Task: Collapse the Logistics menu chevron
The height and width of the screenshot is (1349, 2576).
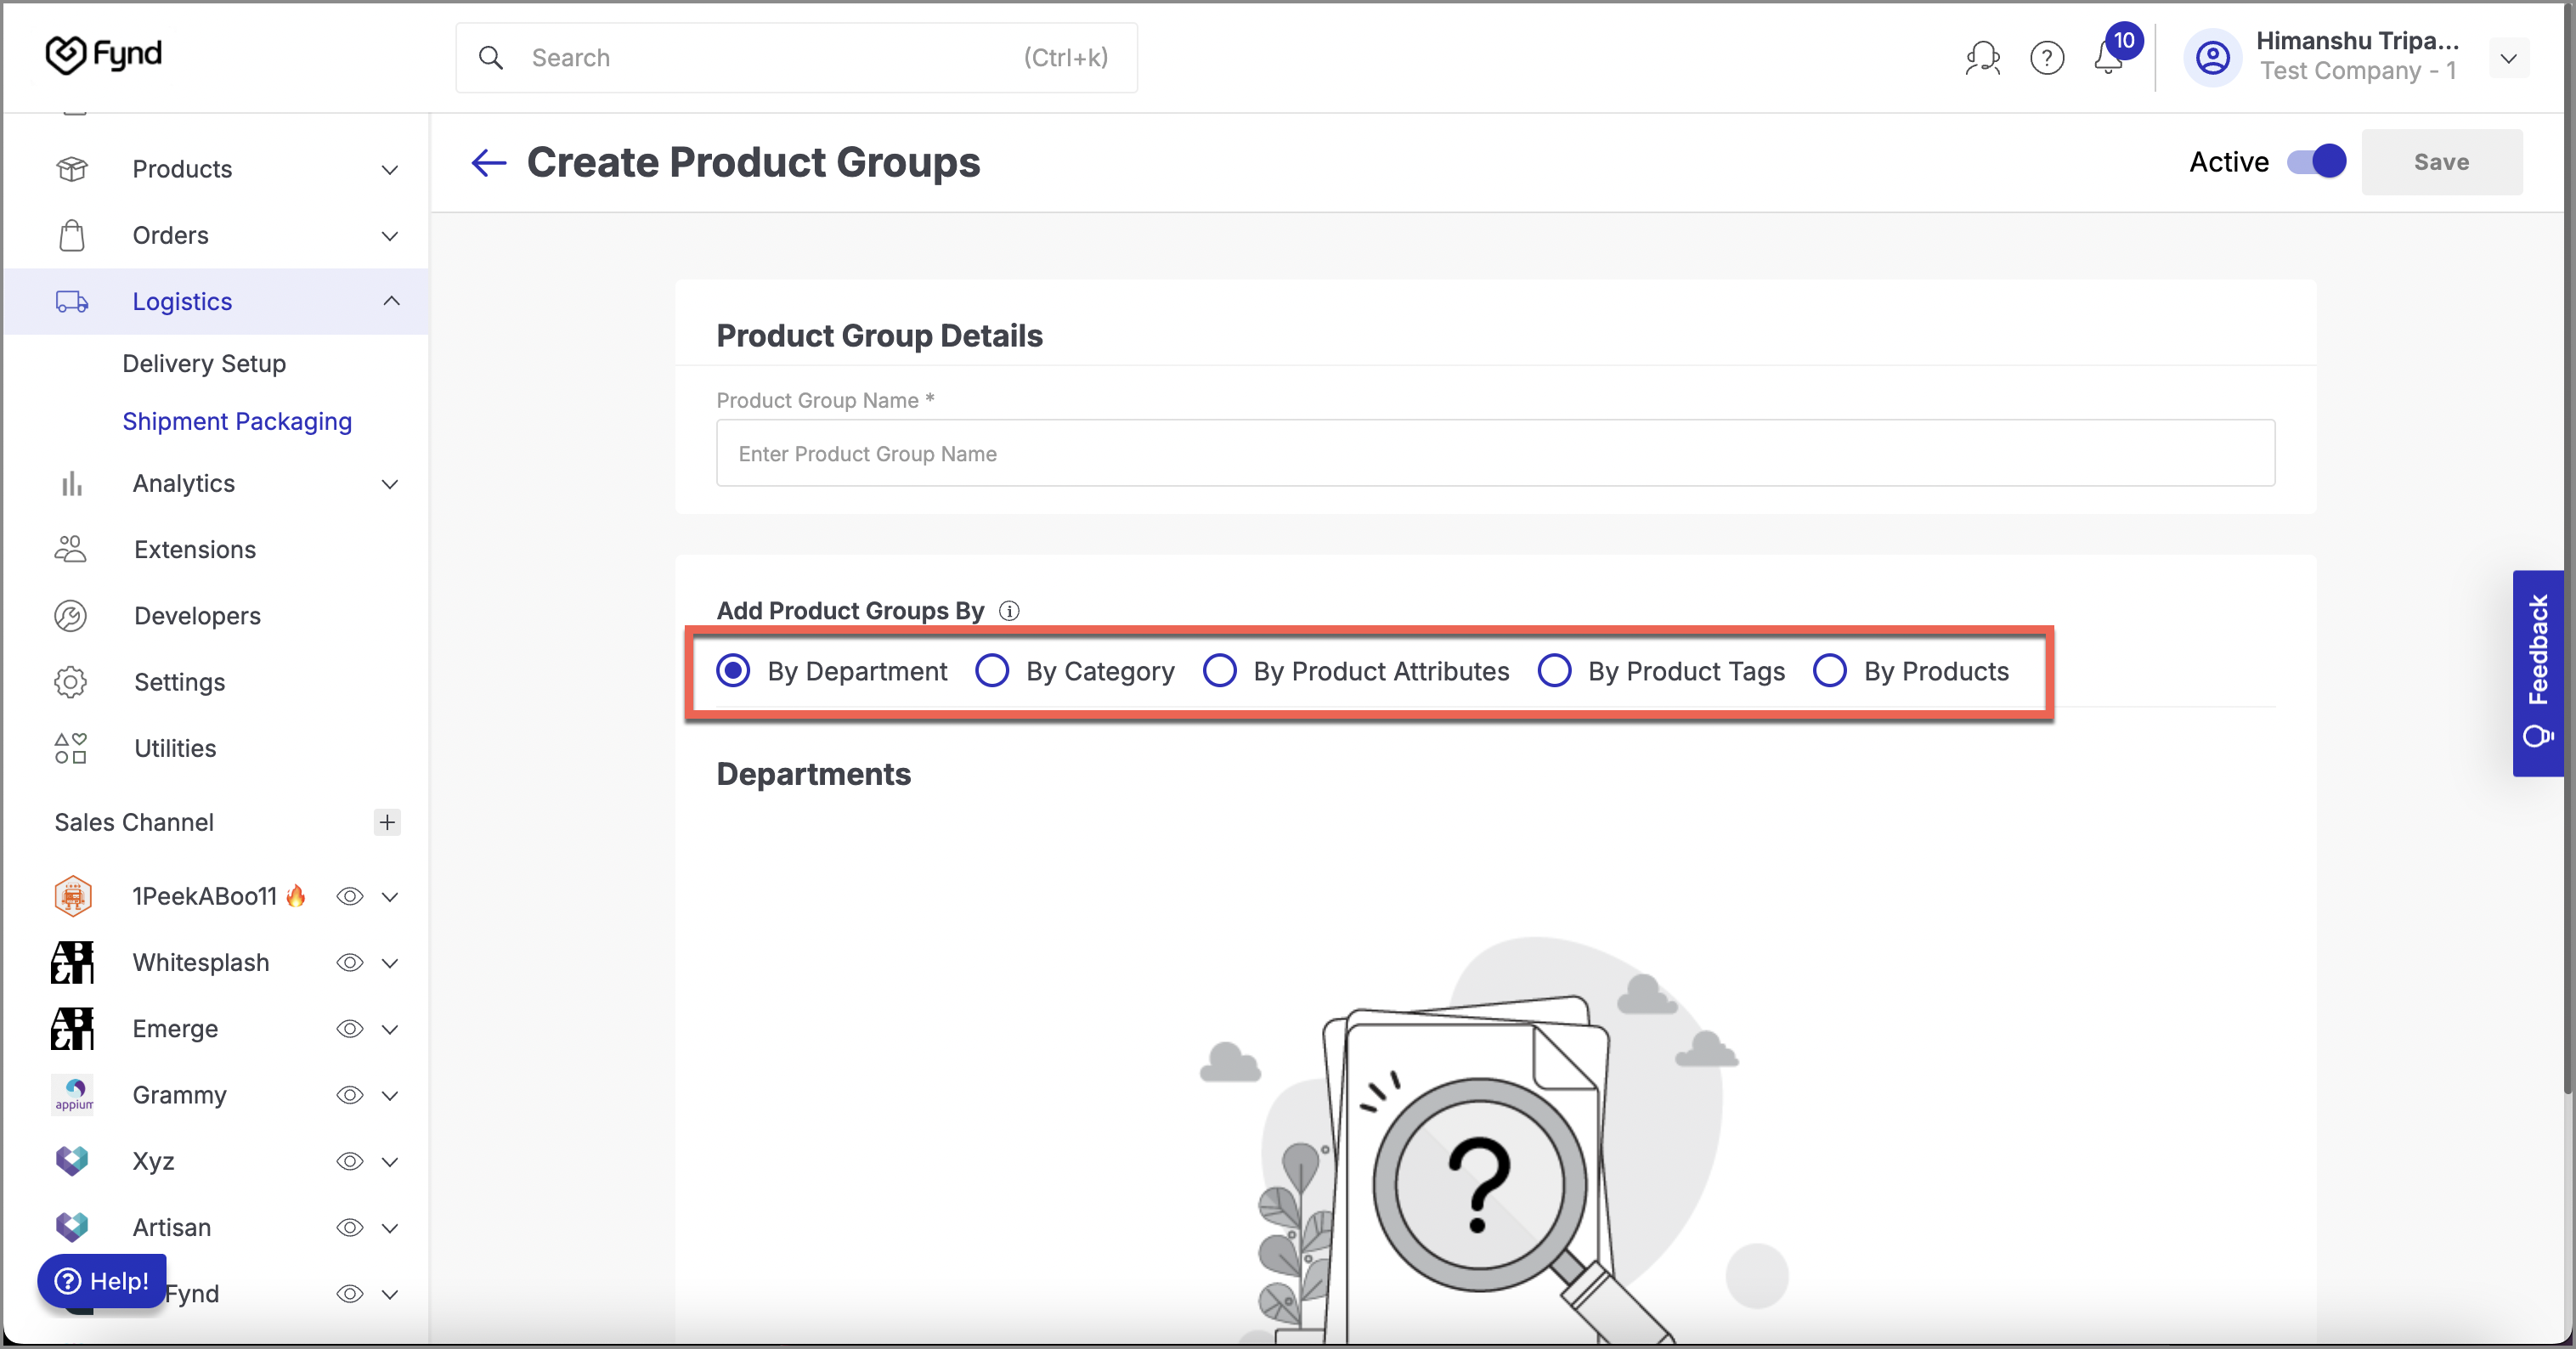Action: click(391, 301)
